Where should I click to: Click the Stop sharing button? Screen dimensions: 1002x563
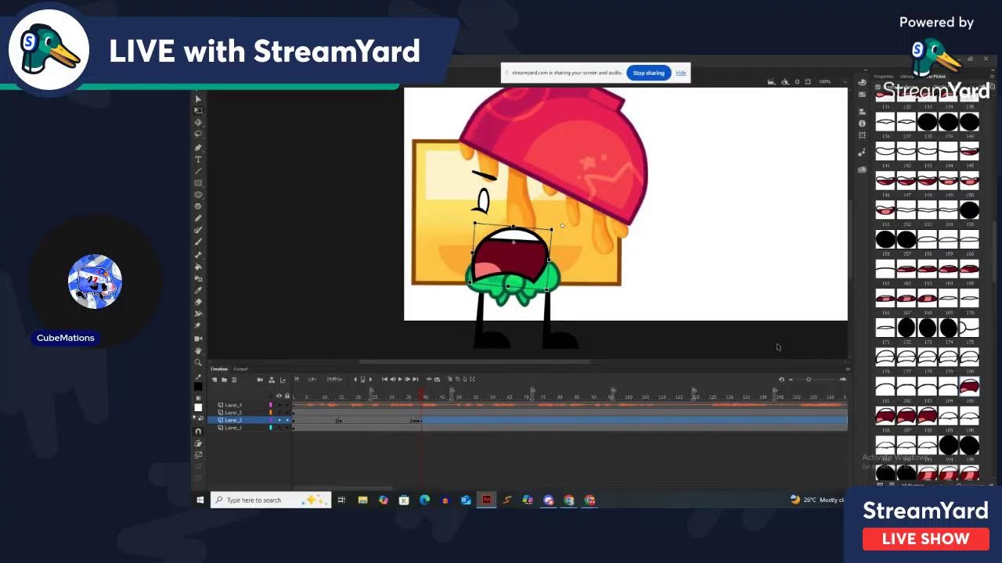pyautogui.click(x=649, y=73)
